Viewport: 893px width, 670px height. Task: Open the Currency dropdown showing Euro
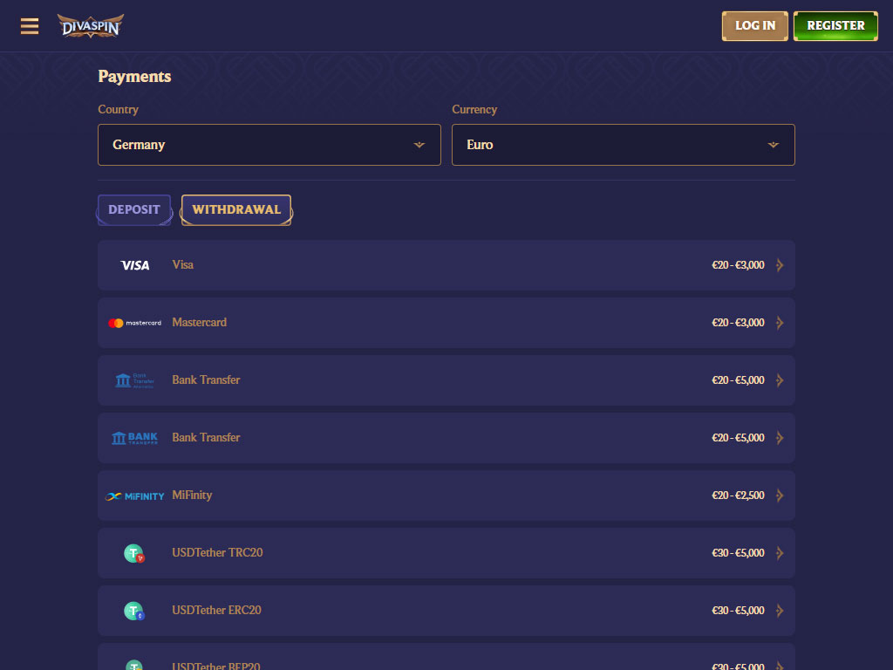point(623,145)
